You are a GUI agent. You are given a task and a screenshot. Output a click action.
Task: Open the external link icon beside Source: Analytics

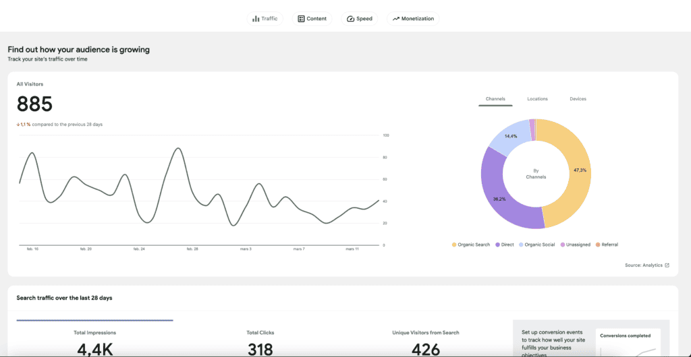click(x=667, y=265)
